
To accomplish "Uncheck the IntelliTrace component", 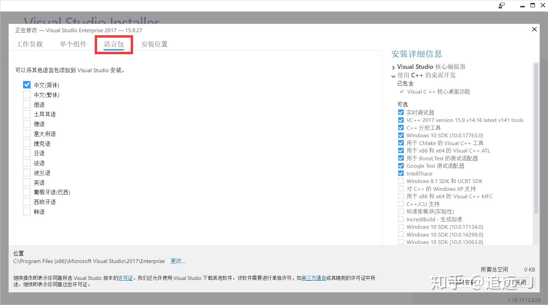I will pos(401,174).
